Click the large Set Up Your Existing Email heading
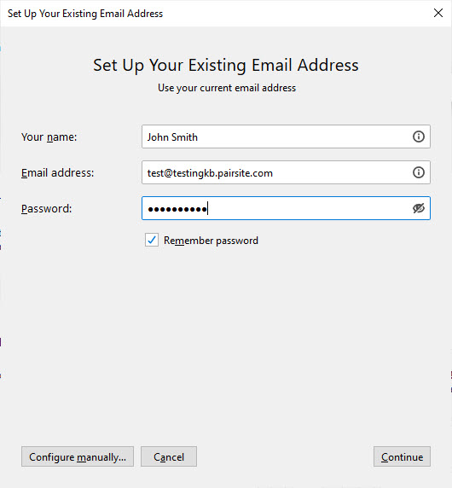The width and height of the screenshot is (452, 488). tap(226, 66)
